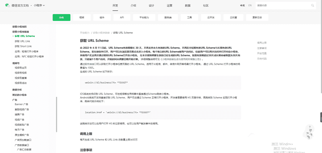322x153 pixels.
Task: Open the 工具 sub-nav section
Action: 189,17
